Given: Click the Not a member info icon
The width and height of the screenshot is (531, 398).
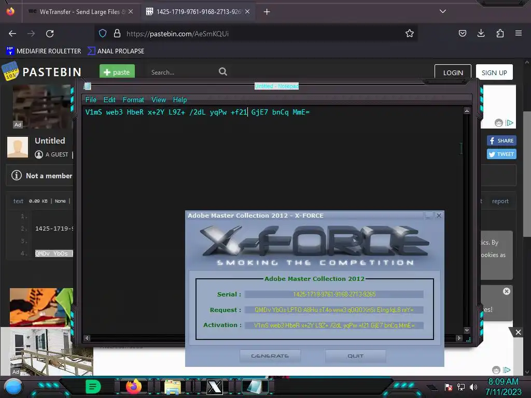Looking at the screenshot, I should tap(16, 175).
